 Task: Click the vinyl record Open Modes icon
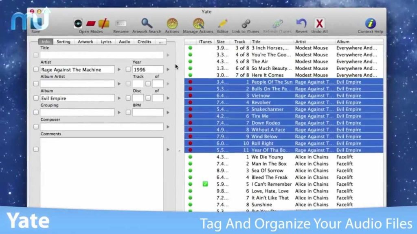coord(78,24)
